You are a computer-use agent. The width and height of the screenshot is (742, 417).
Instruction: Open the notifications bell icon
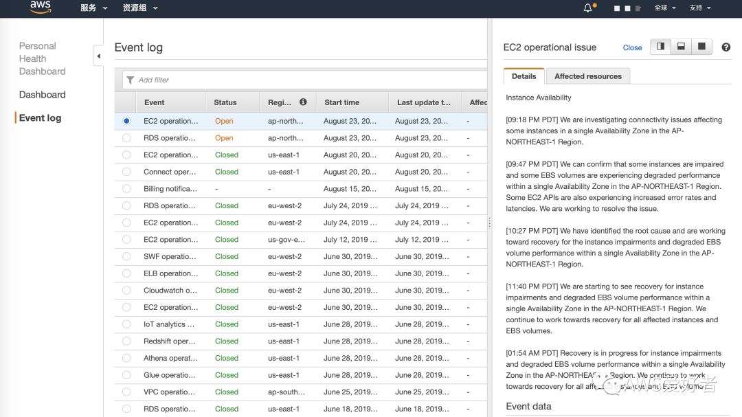[587, 8]
